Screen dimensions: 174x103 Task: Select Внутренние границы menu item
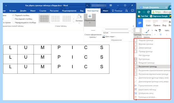(x=152, y=67)
